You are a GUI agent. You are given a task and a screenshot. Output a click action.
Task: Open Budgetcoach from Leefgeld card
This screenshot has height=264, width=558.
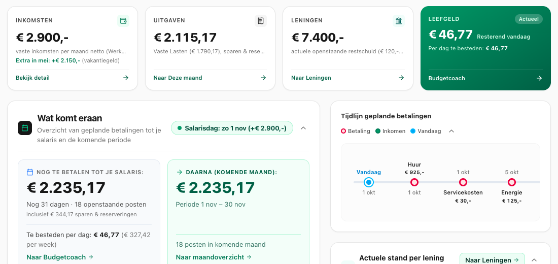[446, 78]
